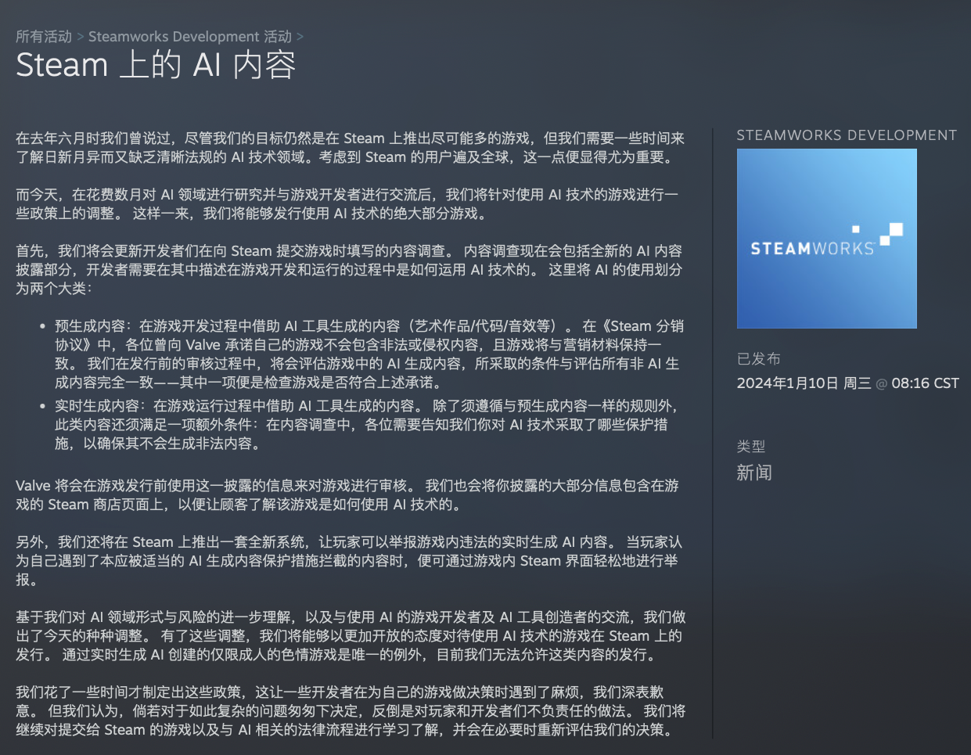Click the paragraph starting Valve 将会在游戏发行前
This screenshot has width=971, height=755.
tap(347, 495)
